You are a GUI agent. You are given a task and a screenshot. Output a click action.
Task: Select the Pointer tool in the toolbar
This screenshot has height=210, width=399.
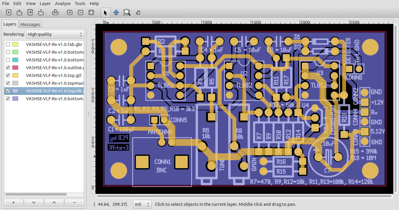(x=105, y=13)
